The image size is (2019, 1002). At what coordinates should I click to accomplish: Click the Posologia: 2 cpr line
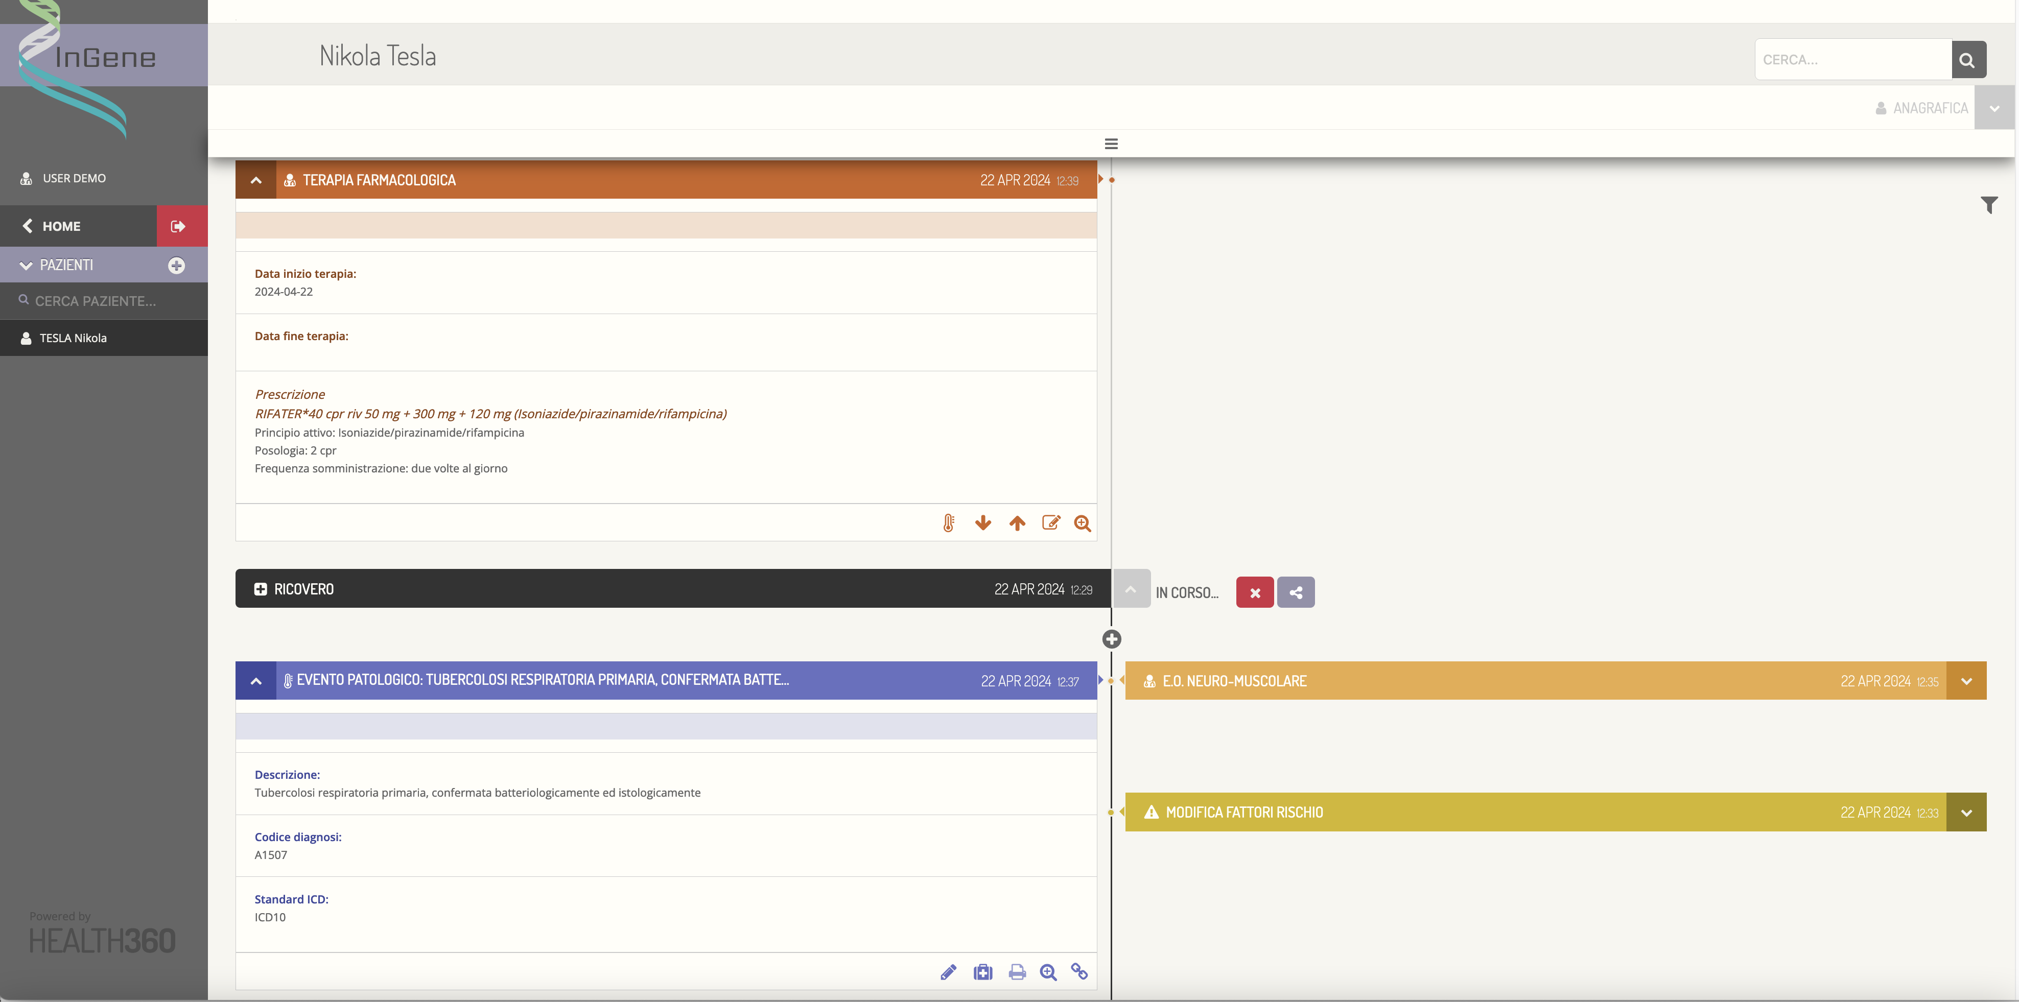pos(295,450)
